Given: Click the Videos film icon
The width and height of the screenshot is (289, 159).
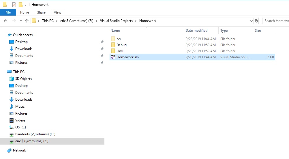Looking at the screenshot, I should 12,120.
